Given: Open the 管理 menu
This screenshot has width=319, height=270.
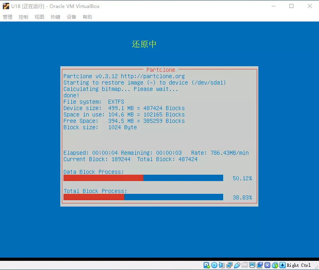Looking at the screenshot, I should click(8, 17).
